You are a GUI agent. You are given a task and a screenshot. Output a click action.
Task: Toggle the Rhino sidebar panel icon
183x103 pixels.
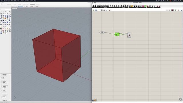click(2, 4)
